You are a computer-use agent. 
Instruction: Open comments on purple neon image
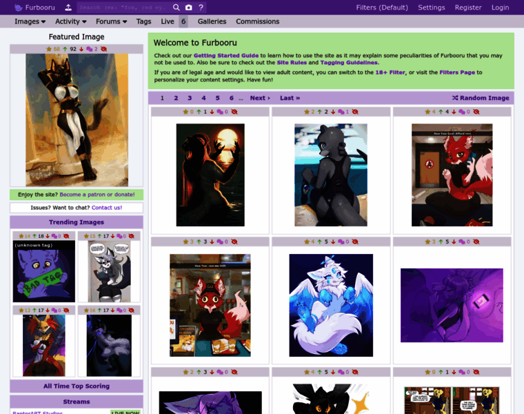point(462,241)
